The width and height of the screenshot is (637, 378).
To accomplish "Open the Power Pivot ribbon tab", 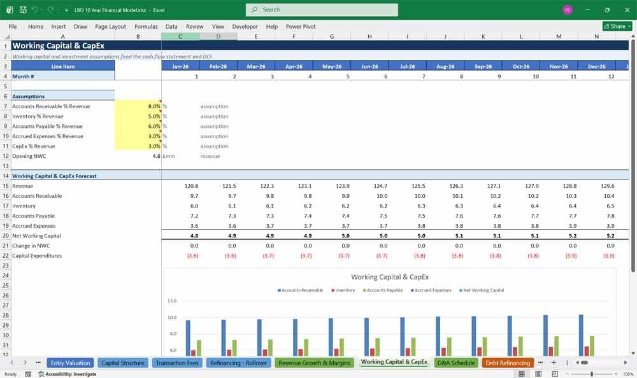I will [x=301, y=26].
